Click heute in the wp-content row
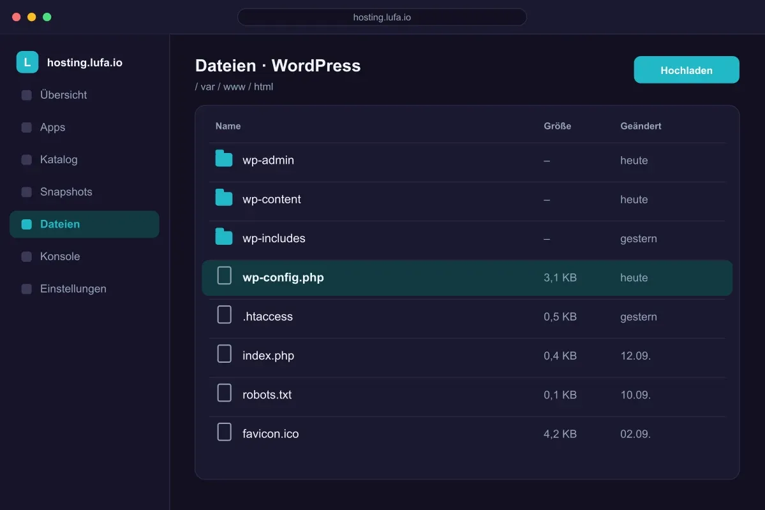Image resolution: width=765 pixels, height=510 pixels. point(634,200)
